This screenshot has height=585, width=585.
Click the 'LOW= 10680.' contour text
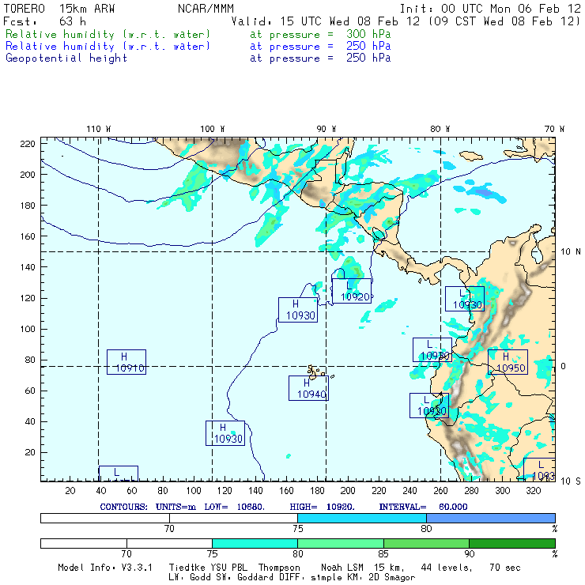tap(234, 507)
